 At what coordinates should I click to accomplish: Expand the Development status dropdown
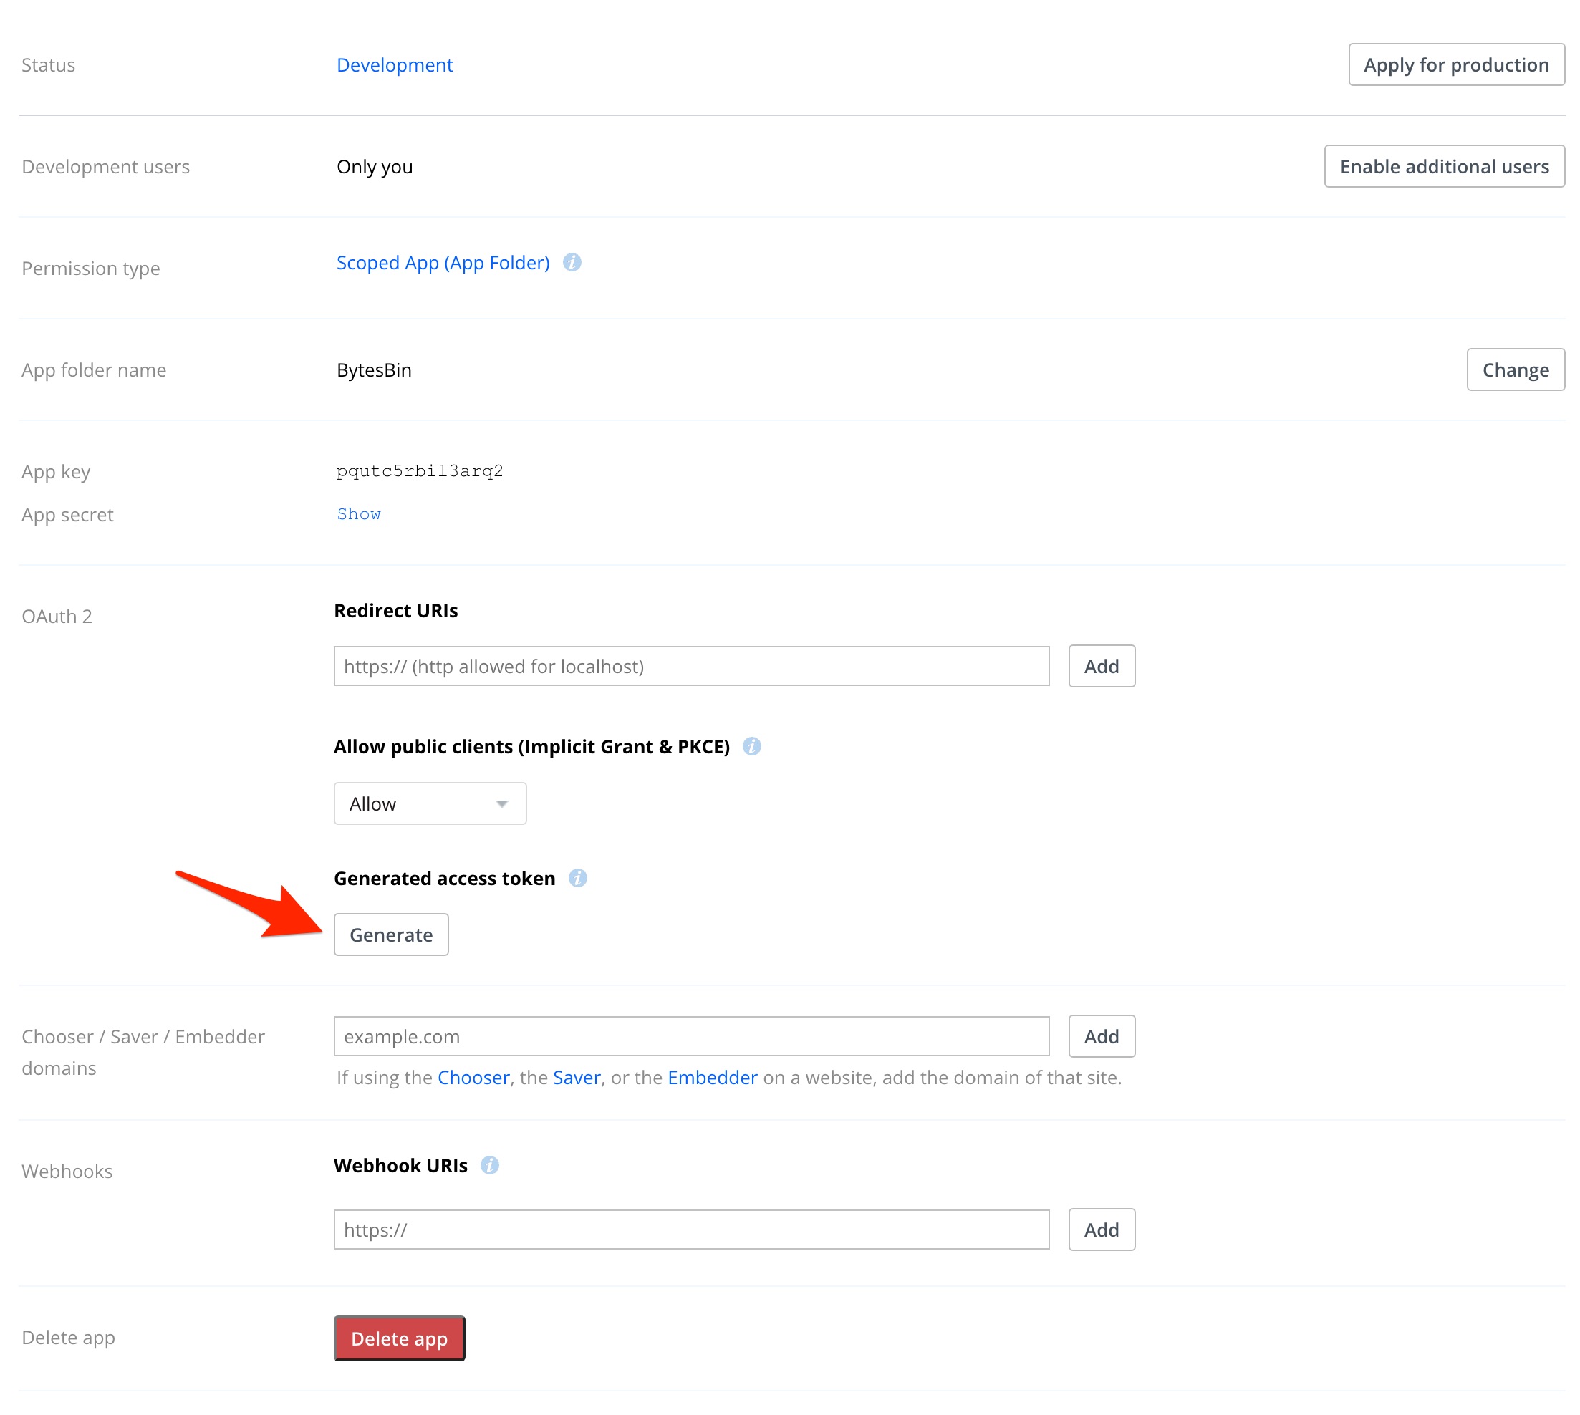(x=395, y=64)
